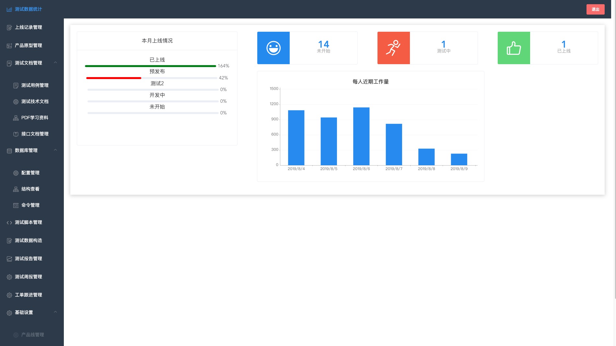
Task: Click the 2019/8/4 bar in the chart
Action: point(296,138)
